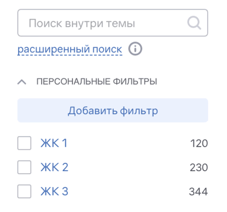
Task: Click the 120 count for ЖК 1
Action: [x=199, y=144]
